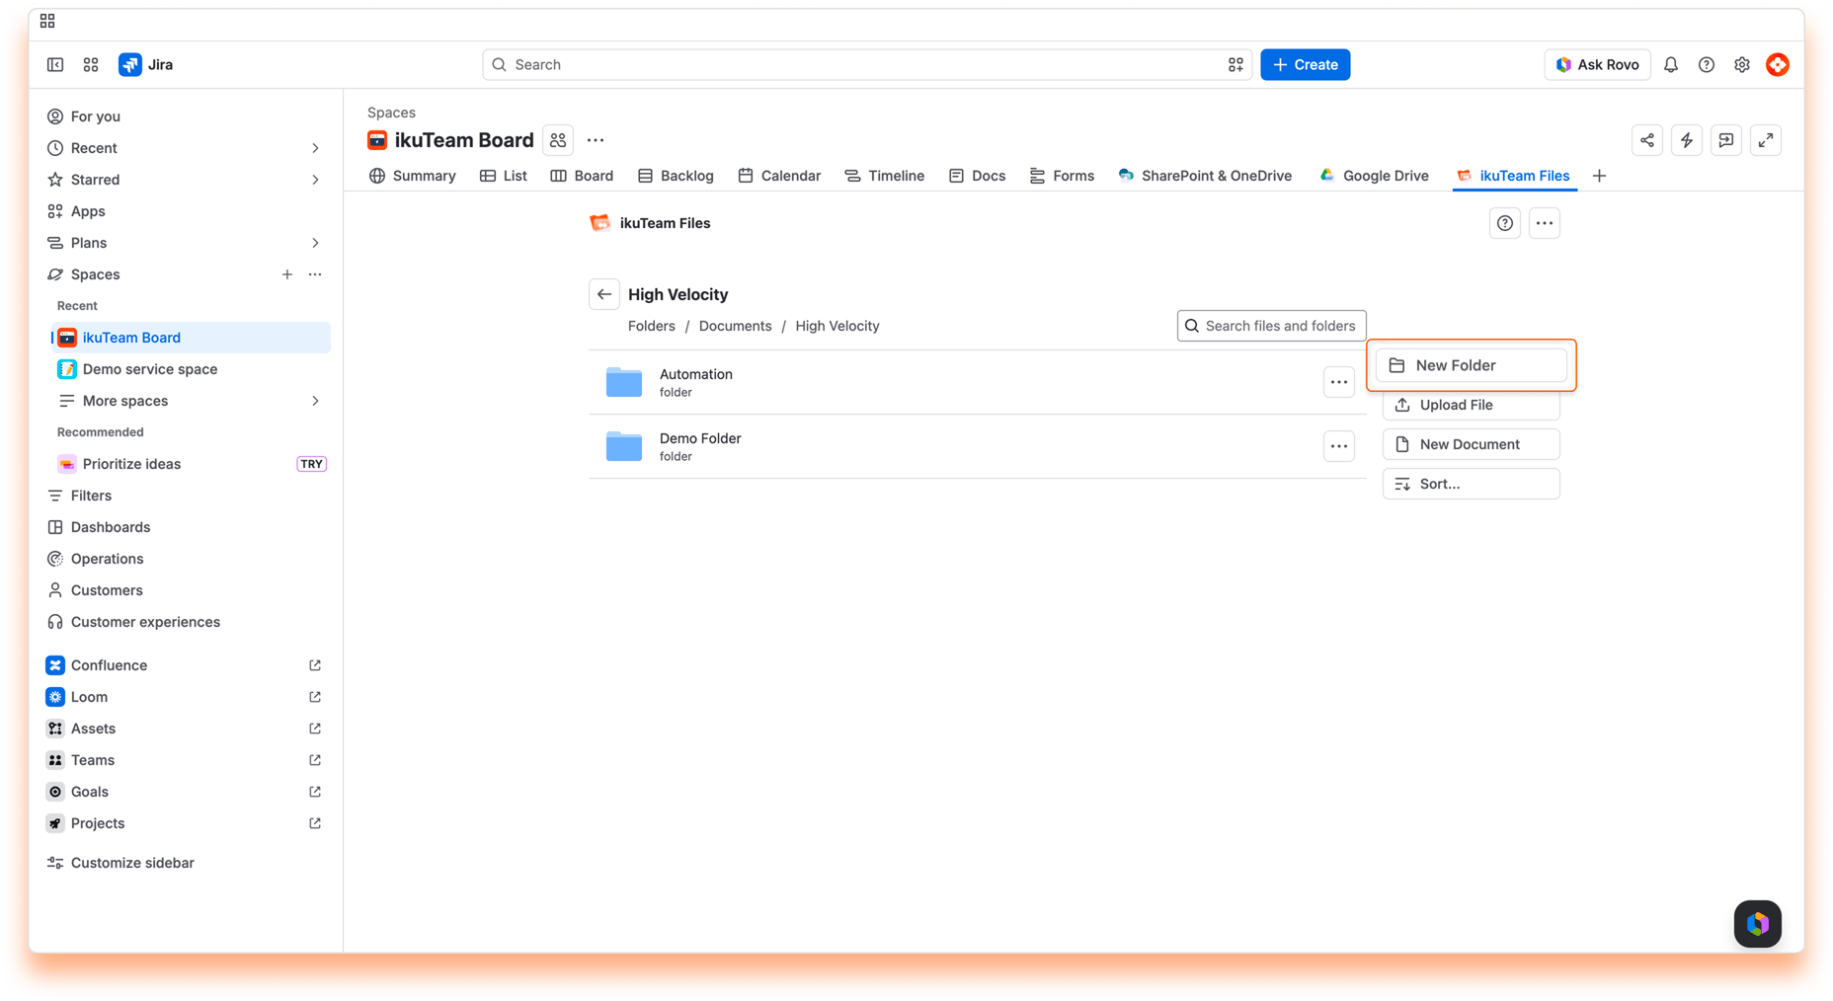Expand the Recent section chevron
The image size is (1833, 1001).
(315, 148)
